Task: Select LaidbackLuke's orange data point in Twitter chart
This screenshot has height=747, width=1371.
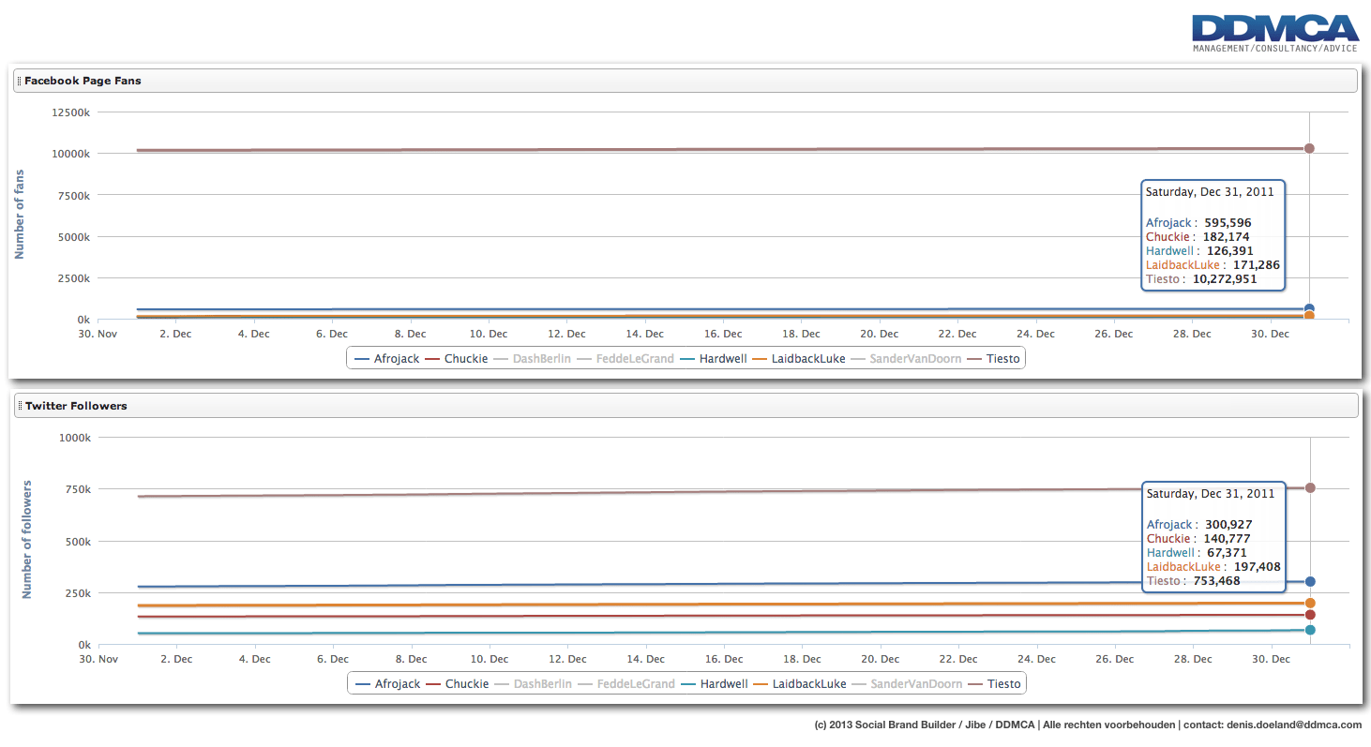Action: point(1310,604)
